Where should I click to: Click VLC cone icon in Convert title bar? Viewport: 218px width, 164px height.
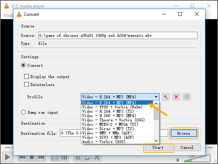click(x=19, y=14)
